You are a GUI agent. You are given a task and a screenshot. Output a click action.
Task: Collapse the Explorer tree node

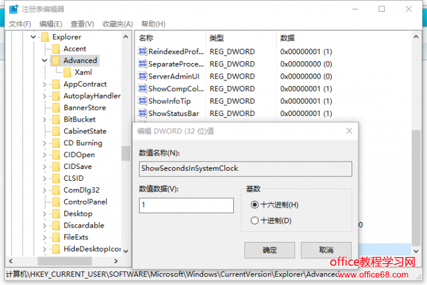pyautogui.click(x=33, y=37)
